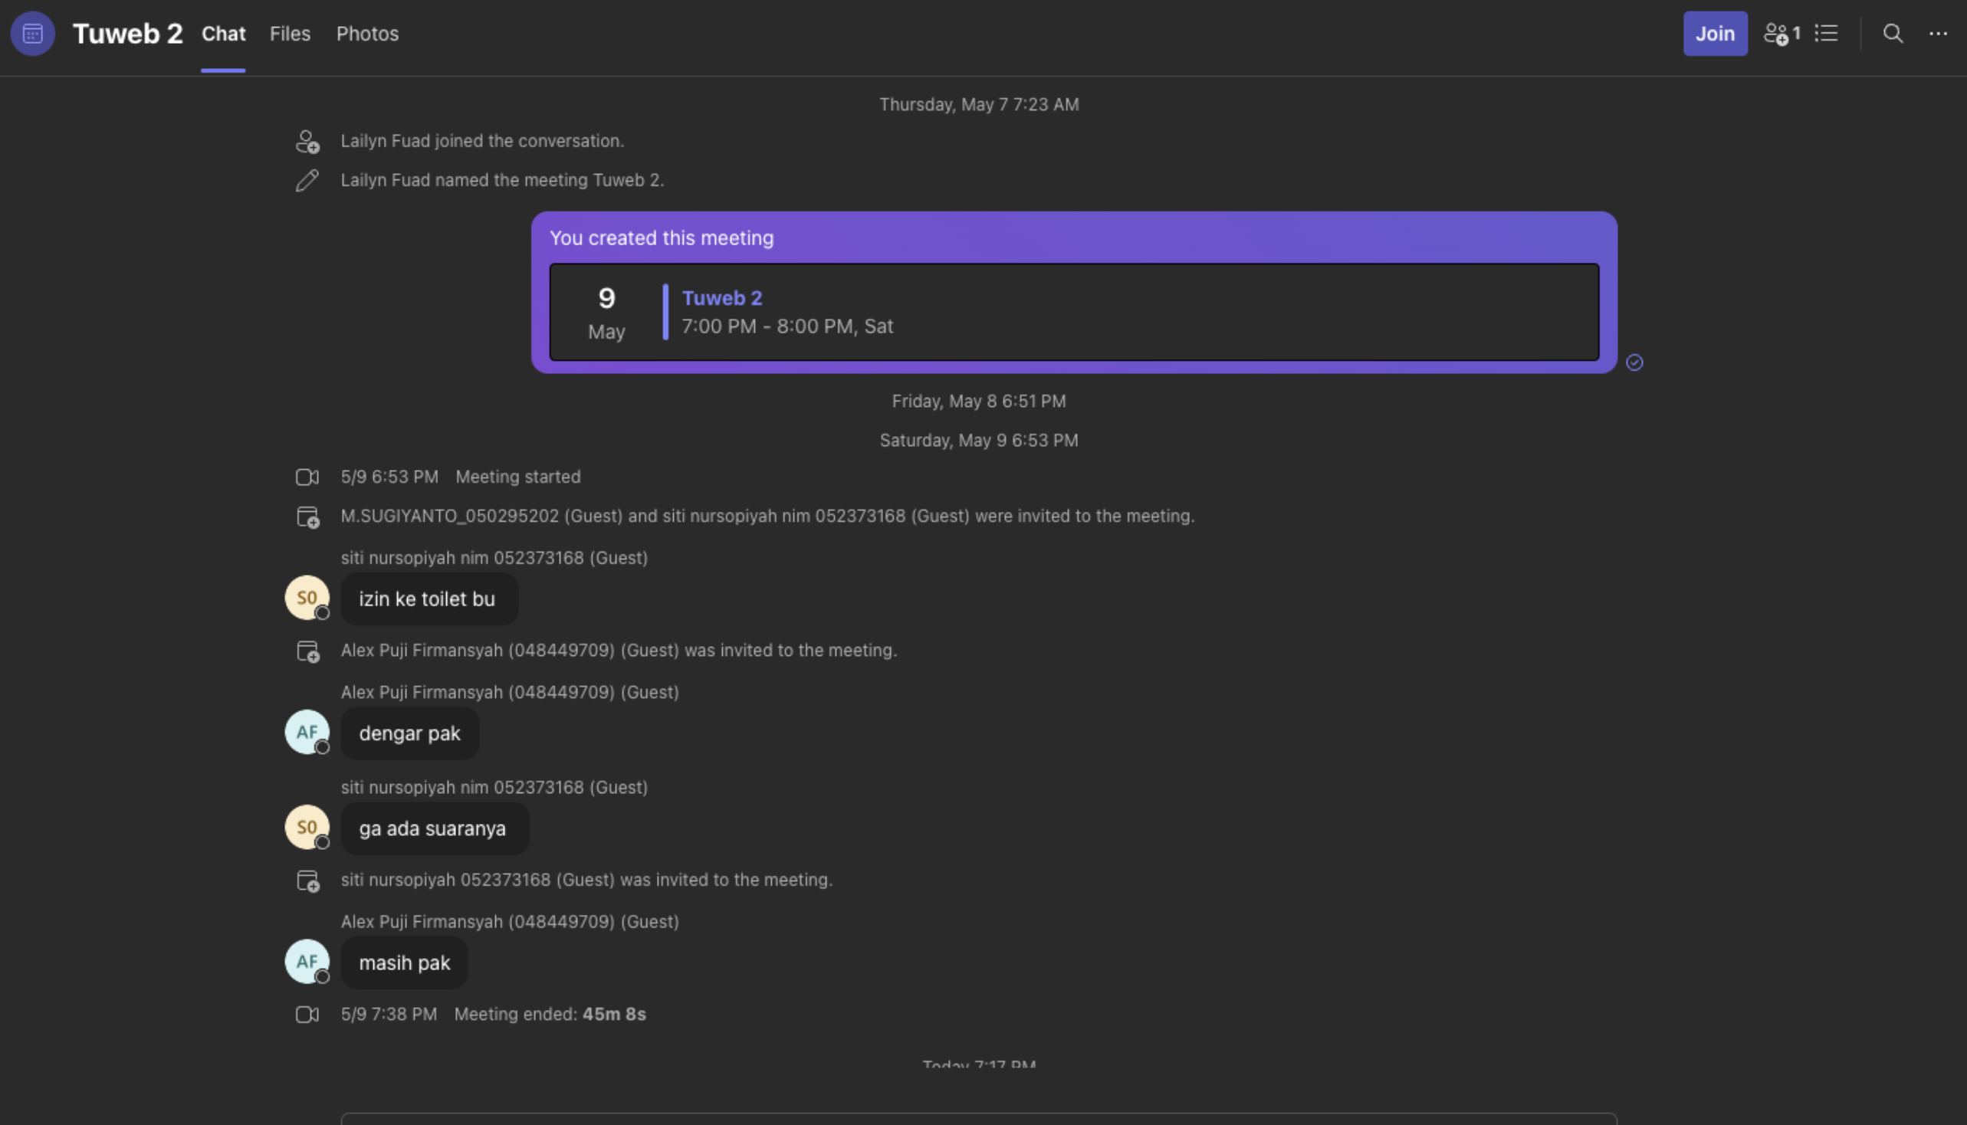The image size is (1967, 1125).
Task: Click invite icon beside M.SUGIYANTO invitation notice
Action: pyautogui.click(x=307, y=517)
